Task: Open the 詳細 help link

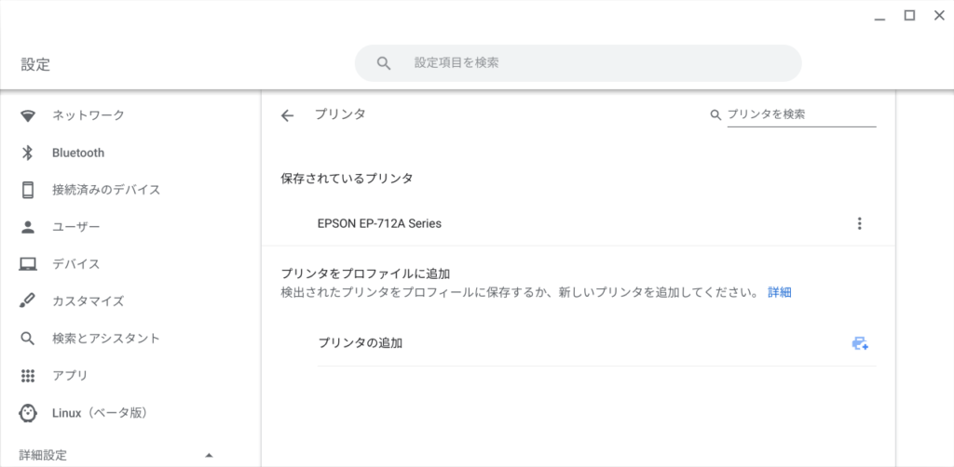Action: tap(780, 293)
